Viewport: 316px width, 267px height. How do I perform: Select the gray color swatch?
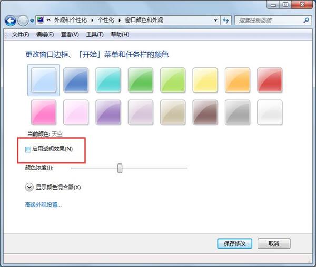(x=238, y=112)
